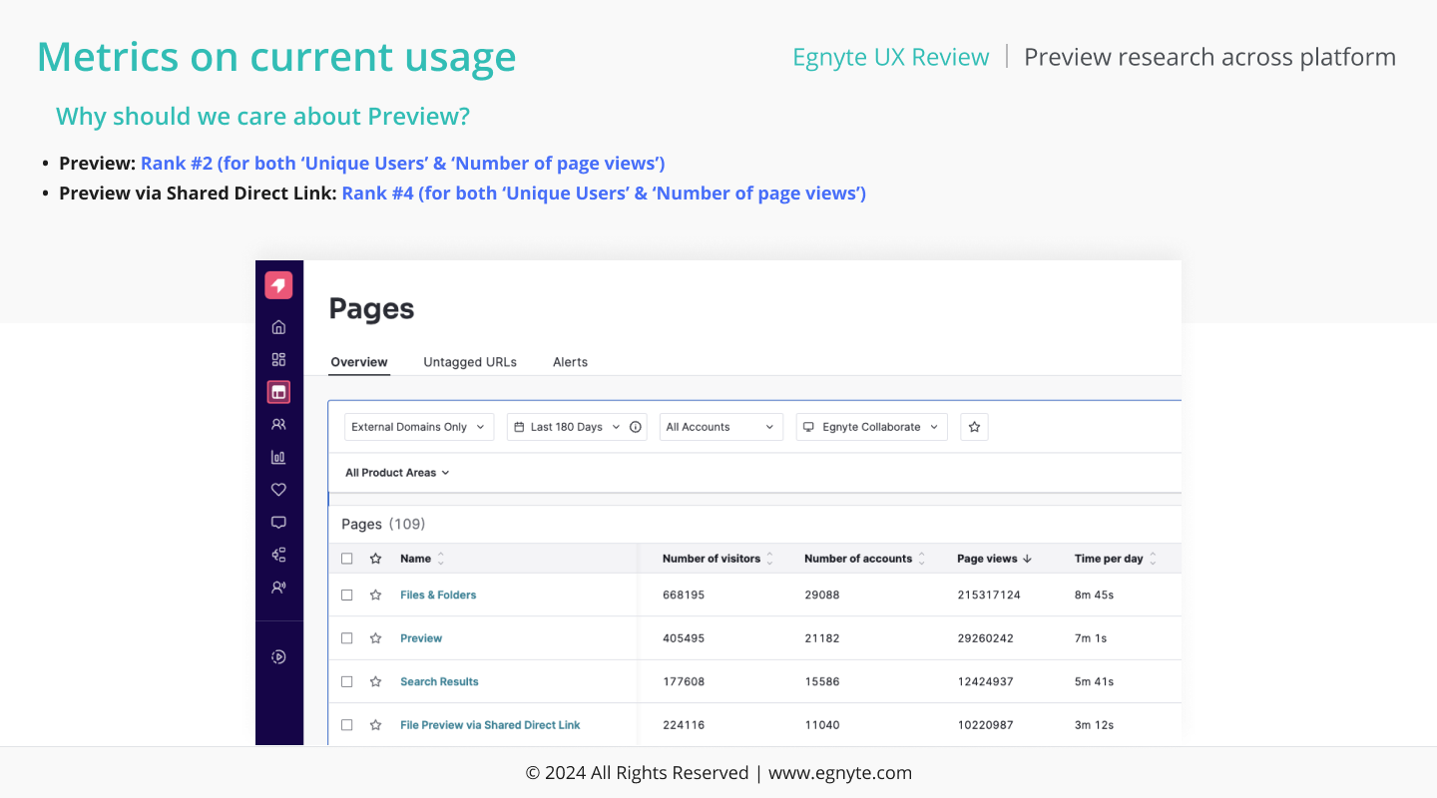Open the speech bubble sidebar icon

pos(278,522)
